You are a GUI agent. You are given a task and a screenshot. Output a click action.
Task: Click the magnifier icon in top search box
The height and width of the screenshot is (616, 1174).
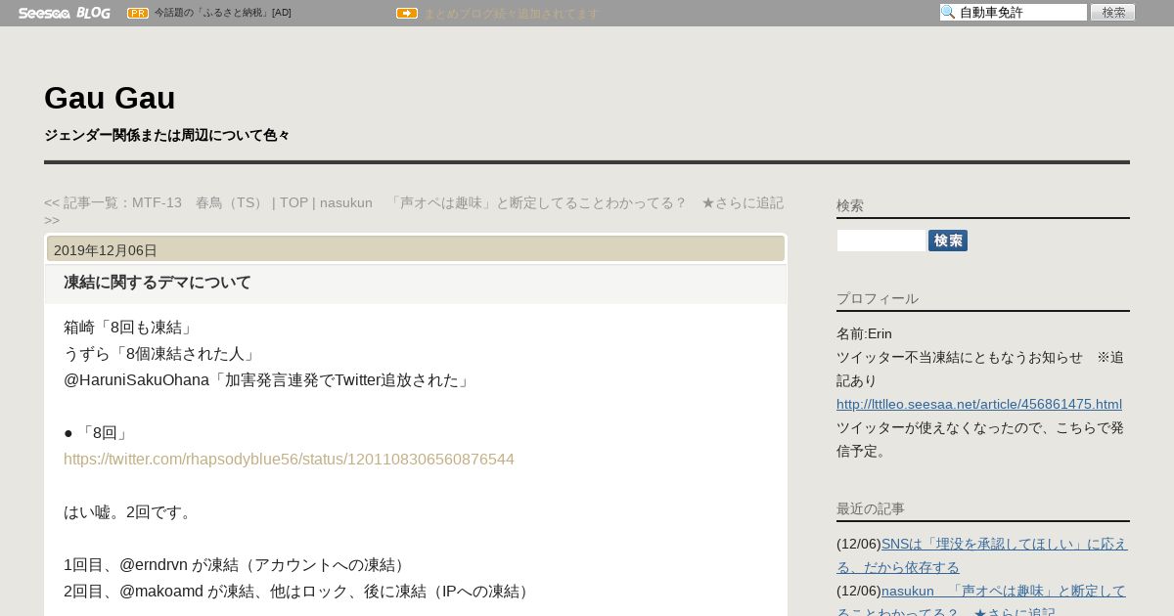tap(948, 13)
